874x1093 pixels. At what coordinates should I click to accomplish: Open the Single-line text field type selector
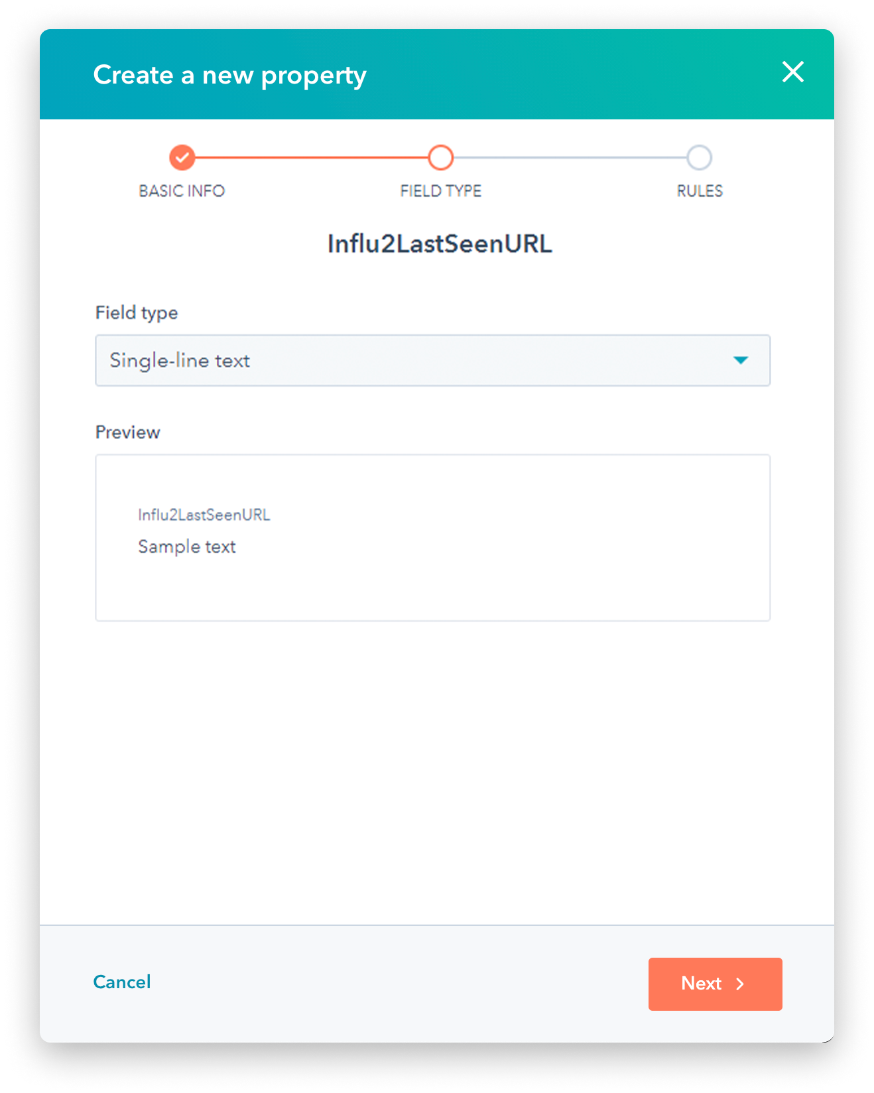coord(432,360)
